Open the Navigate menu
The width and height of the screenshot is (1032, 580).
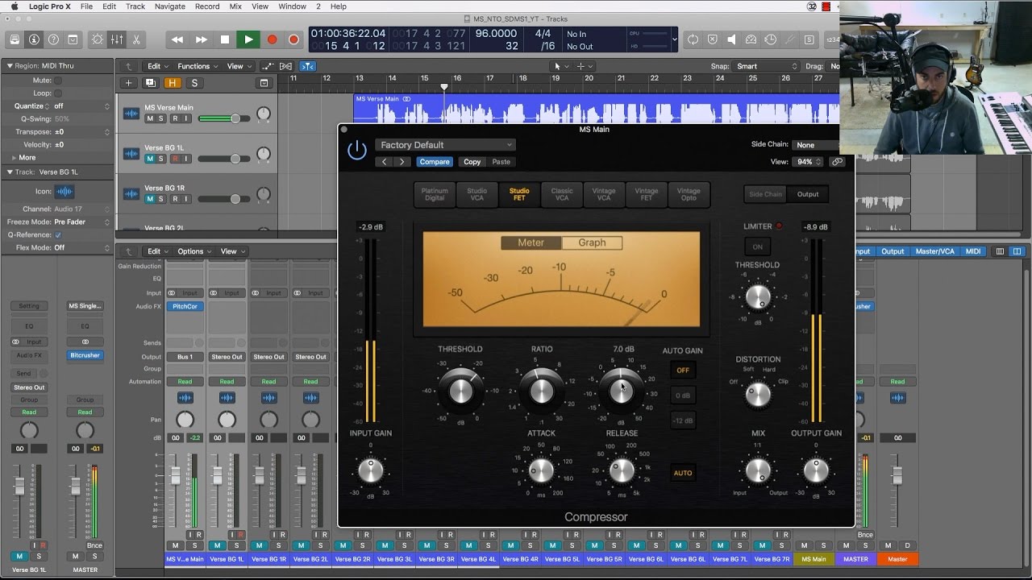pos(169,6)
